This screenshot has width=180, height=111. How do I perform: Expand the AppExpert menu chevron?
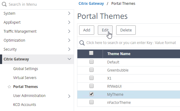69,22
